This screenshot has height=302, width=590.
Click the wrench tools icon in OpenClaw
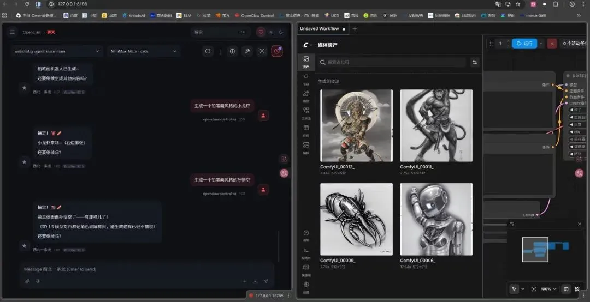[247, 51]
